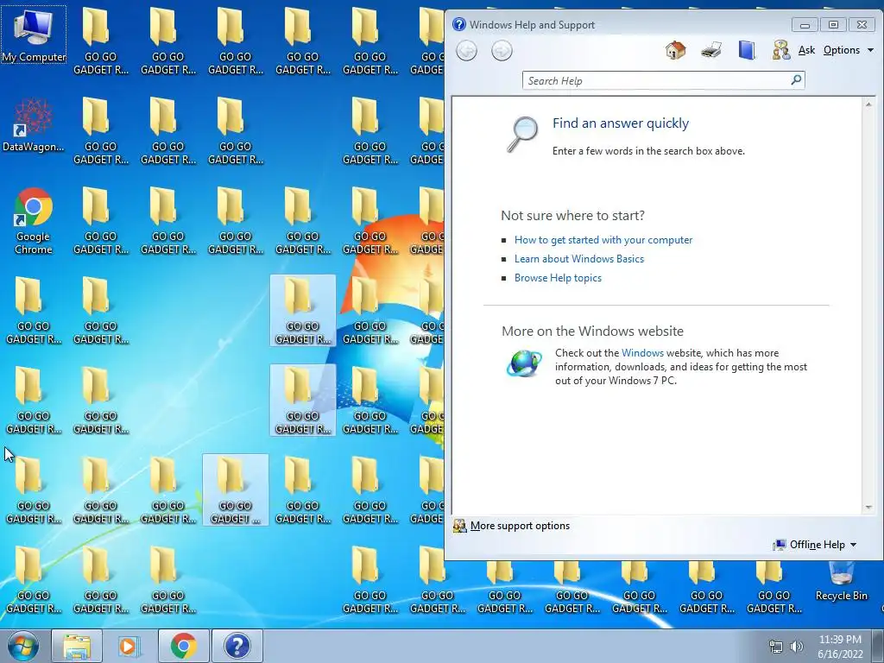Go to Help and Support home page
The width and height of the screenshot is (884, 663).
[675, 51]
